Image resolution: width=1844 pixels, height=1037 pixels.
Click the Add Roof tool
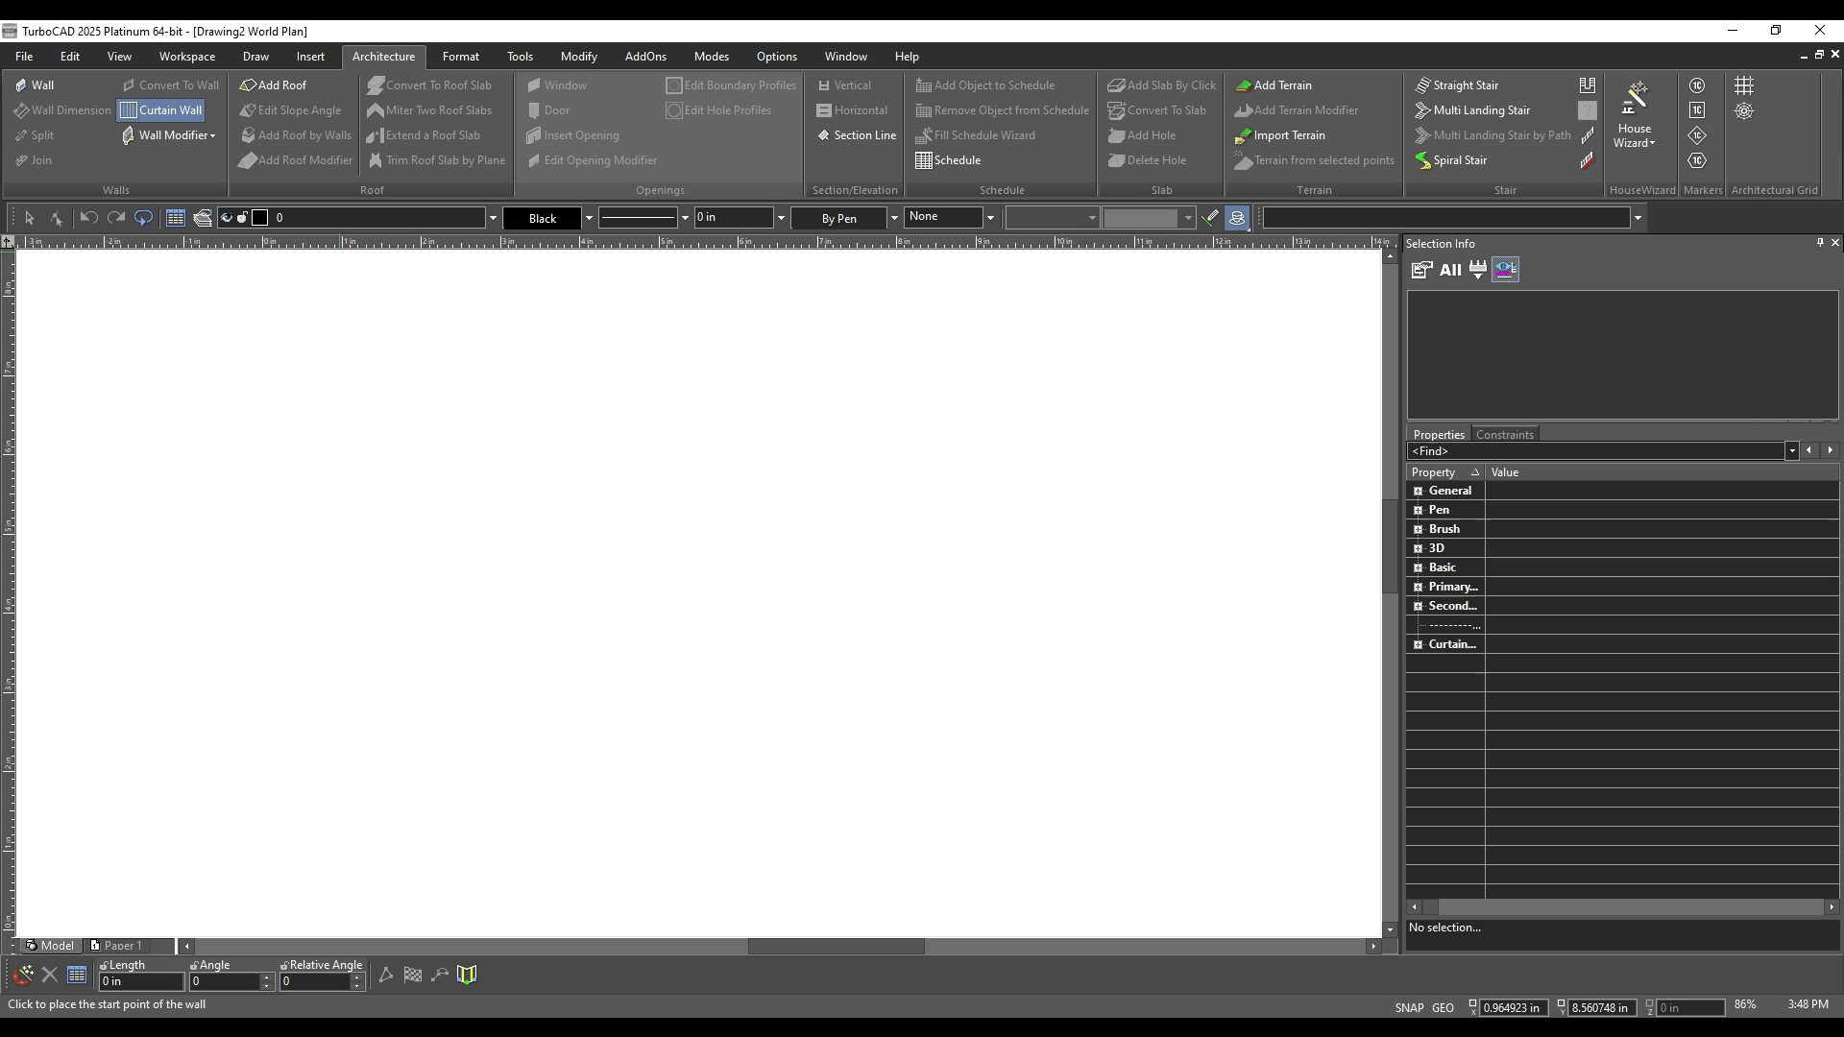point(273,85)
